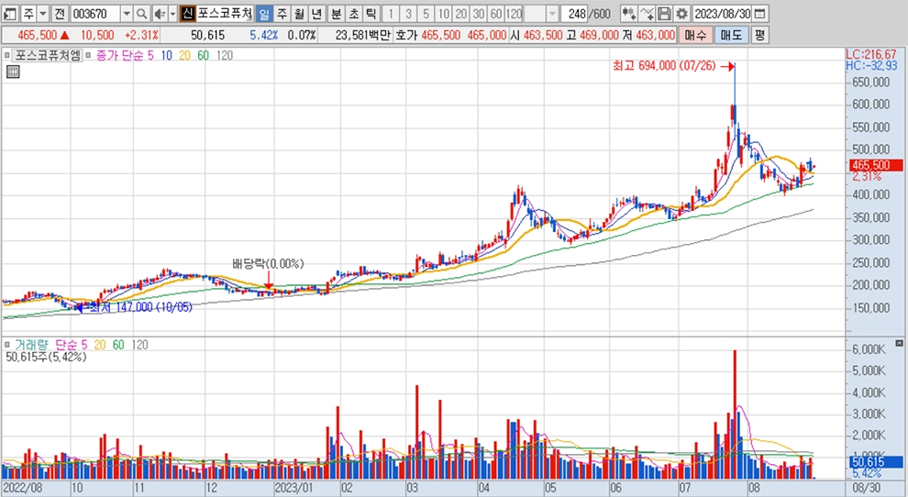
Task: Toggle the daily (일) chart period
Action: tap(264, 14)
